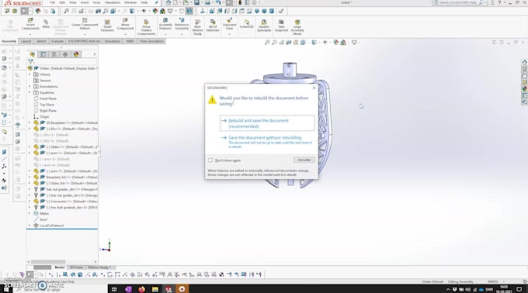Select the Move Component tool
Screen dimensions: 528x293
coord(125,24)
